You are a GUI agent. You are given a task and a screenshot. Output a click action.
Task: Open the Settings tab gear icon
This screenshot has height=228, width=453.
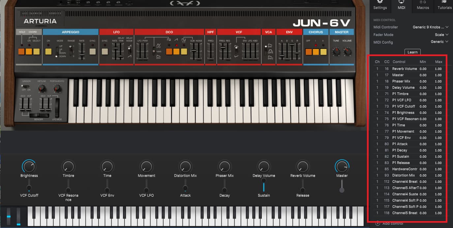pos(380,2)
